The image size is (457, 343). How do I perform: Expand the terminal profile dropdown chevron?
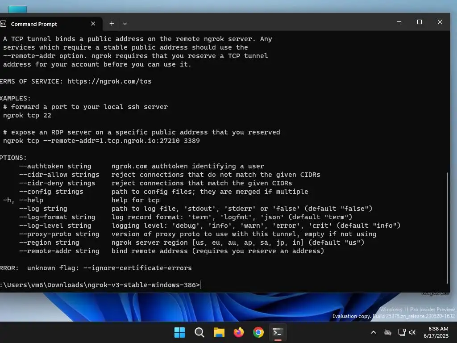click(125, 24)
